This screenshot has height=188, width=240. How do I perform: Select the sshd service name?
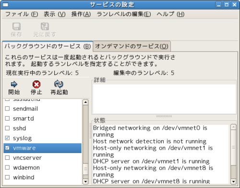click(x=20, y=128)
